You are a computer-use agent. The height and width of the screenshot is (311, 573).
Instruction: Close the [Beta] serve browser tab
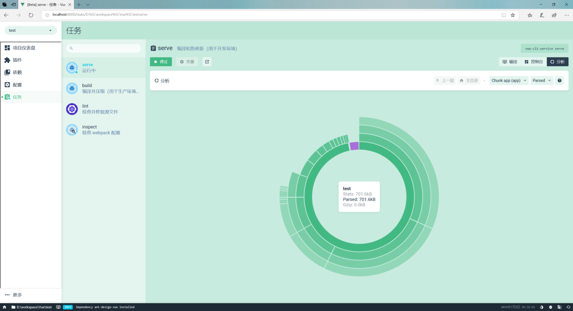coord(70,5)
